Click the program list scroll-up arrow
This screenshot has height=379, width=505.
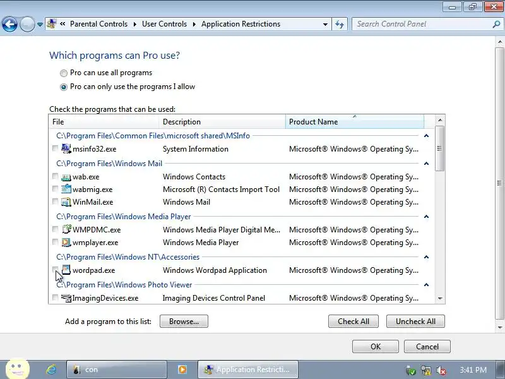[x=440, y=120]
